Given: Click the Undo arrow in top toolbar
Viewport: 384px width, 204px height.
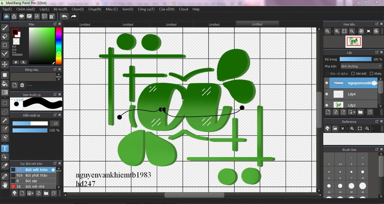Looking at the screenshot, I should pyautogui.click(x=64, y=16).
